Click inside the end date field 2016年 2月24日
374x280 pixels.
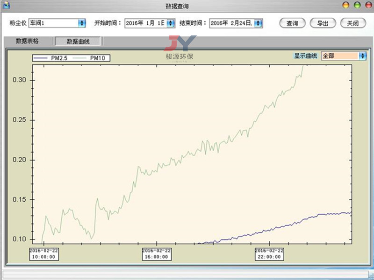231,23
